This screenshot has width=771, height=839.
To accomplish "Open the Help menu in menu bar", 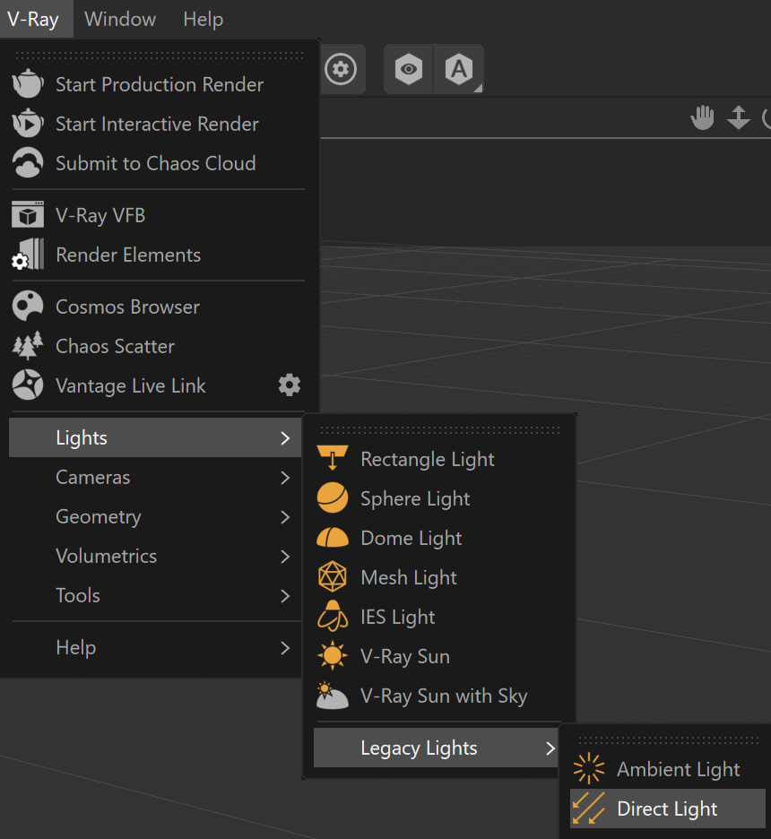I will 204,19.
